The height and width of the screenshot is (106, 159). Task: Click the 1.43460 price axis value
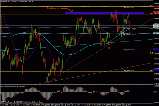tap(156, 18)
